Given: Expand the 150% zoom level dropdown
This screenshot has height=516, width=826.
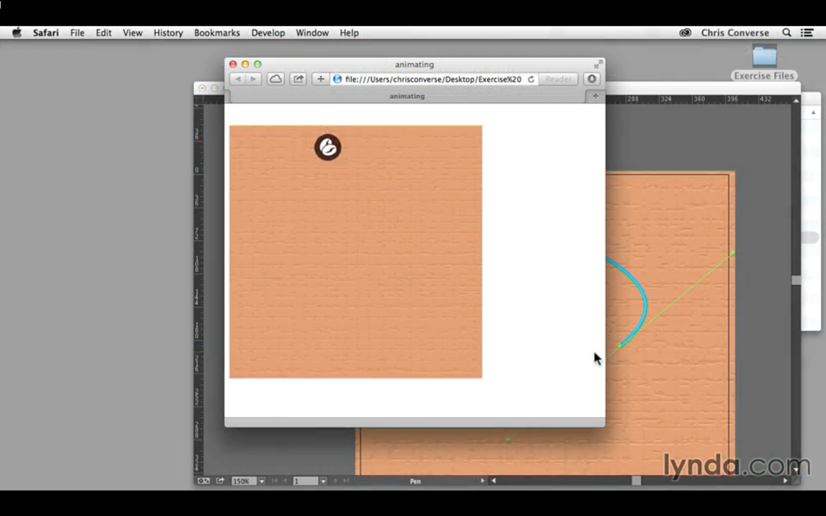Looking at the screenshot, I should coord(262,481).
